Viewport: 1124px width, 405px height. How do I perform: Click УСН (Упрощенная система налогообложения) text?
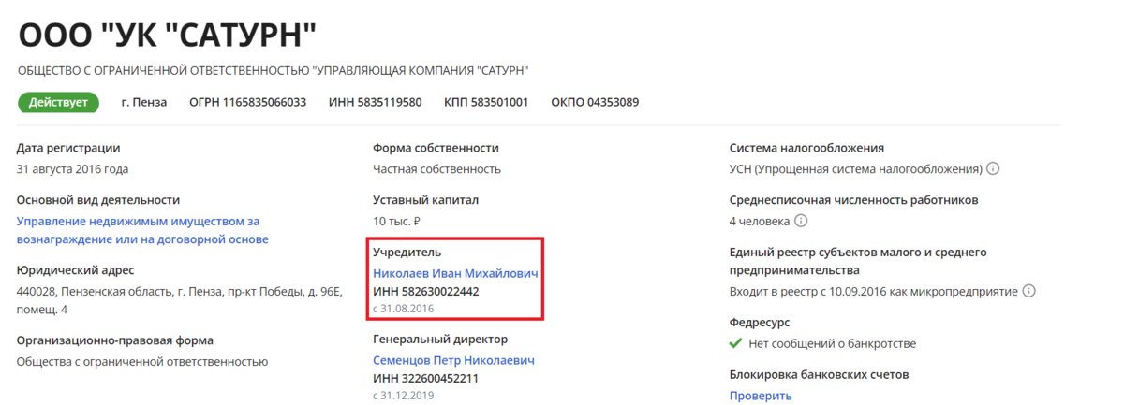[x=856, y=169]
